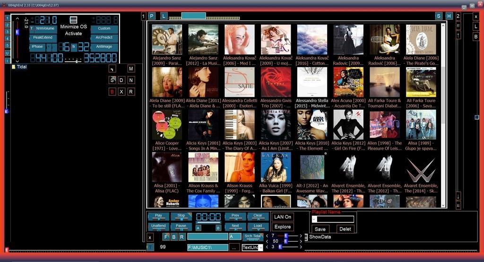
Task: Click the Minimize OS icon
Action: click(73, 20)
